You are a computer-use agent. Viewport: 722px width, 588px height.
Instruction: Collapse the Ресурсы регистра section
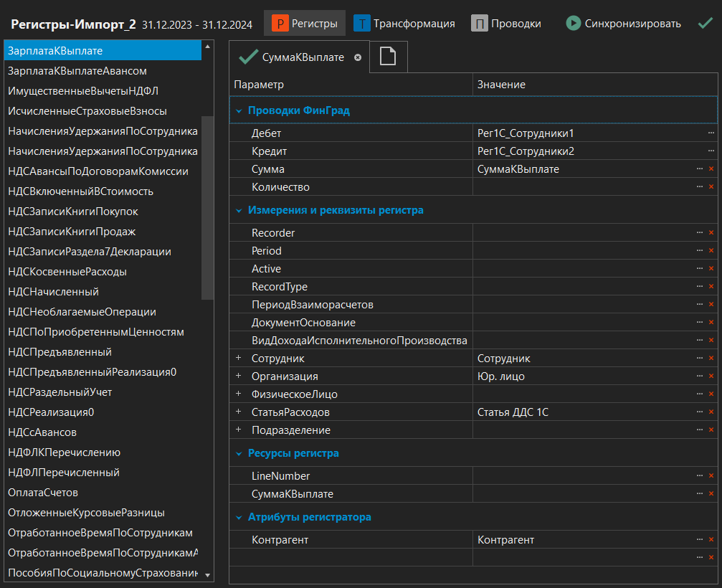[239, 454]
